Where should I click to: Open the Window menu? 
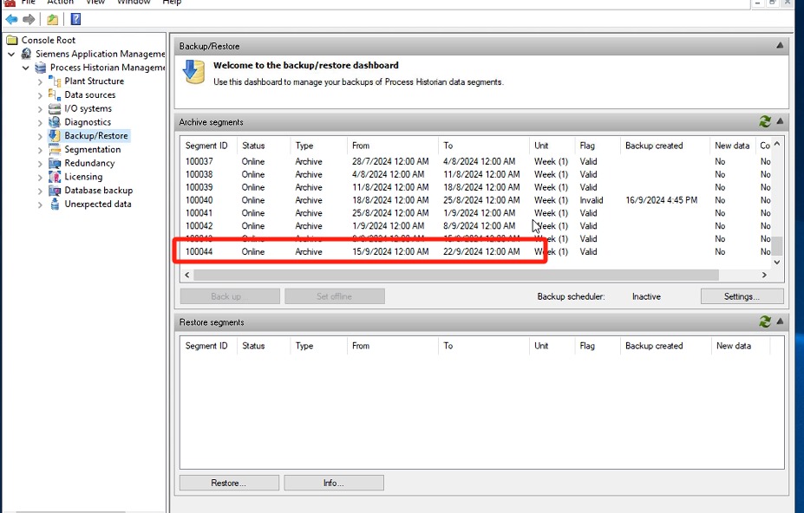point(134,2)
